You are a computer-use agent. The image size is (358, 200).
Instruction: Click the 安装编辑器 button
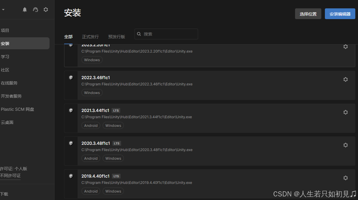(x=340, y=14)
